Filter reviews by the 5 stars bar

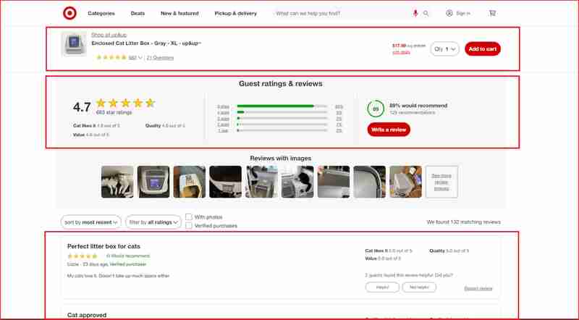pyautogui.click(x=280, y=106)
